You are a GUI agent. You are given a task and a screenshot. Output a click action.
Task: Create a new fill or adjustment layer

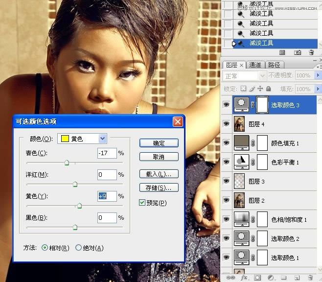271,278
